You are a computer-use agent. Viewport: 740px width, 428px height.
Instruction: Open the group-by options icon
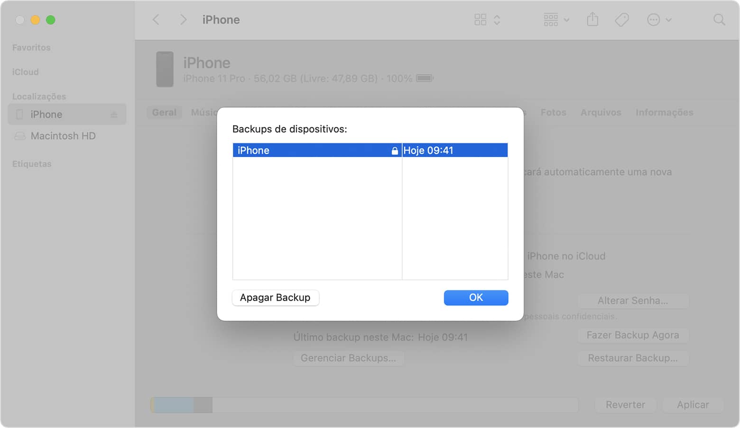(551, 19)
